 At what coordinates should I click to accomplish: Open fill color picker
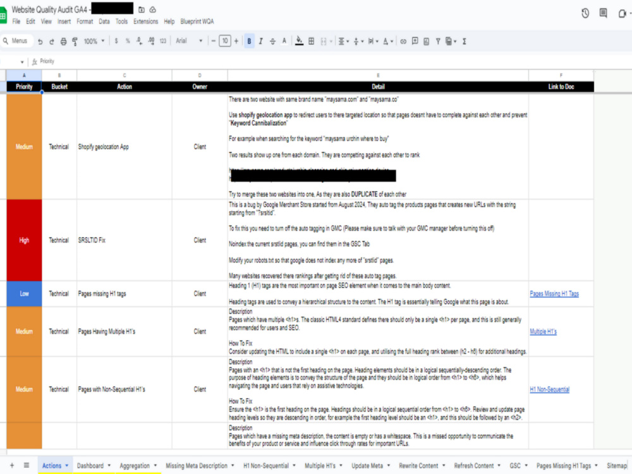[x=299, y=41]
